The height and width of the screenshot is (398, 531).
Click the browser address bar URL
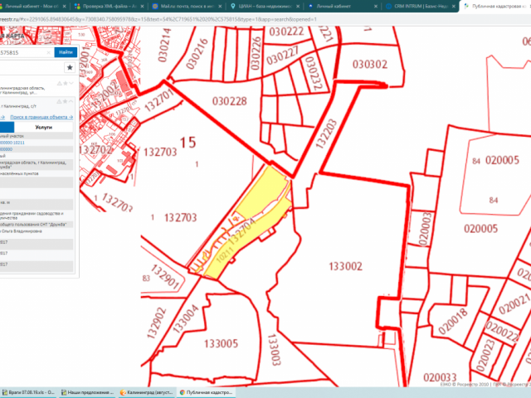166,17
